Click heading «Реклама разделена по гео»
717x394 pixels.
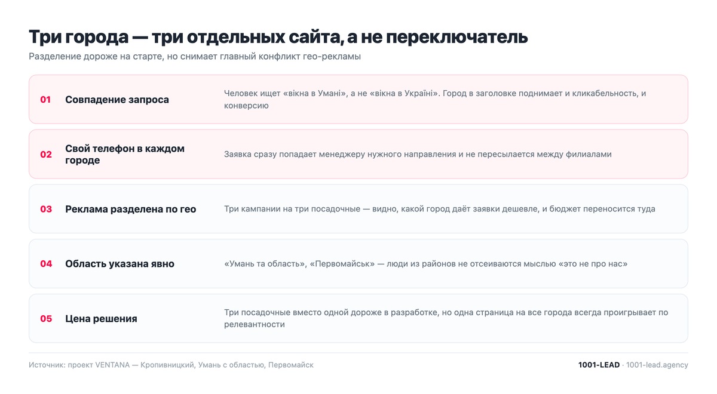point(131,210)
